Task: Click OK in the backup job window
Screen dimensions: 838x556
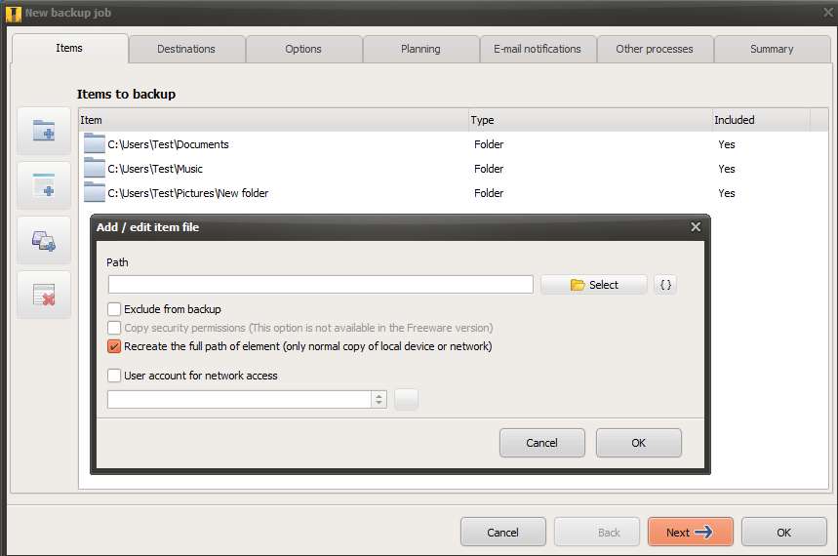Action: [784, 532]
